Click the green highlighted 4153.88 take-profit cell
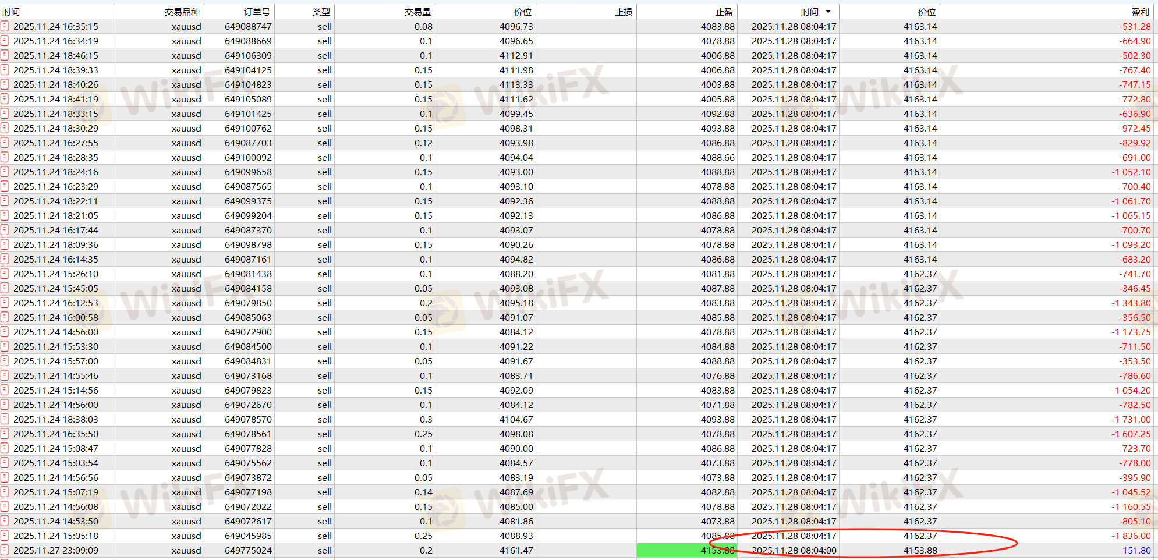 coord(687,550)
